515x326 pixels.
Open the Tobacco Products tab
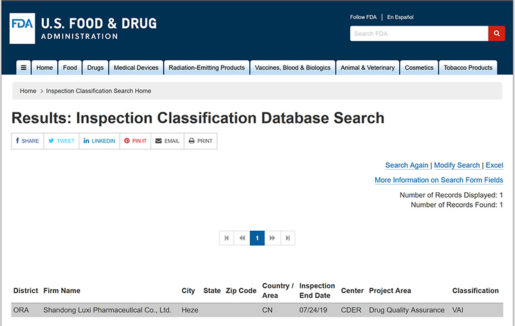[468, 68]
